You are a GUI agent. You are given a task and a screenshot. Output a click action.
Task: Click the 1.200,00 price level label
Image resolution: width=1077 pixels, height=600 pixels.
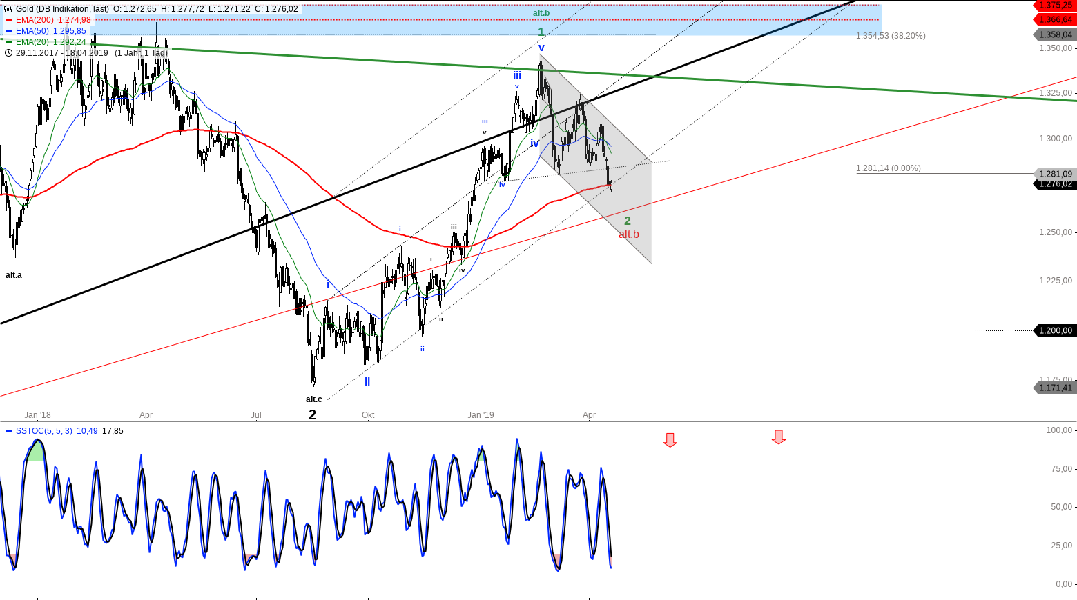tap(1056, 331)
